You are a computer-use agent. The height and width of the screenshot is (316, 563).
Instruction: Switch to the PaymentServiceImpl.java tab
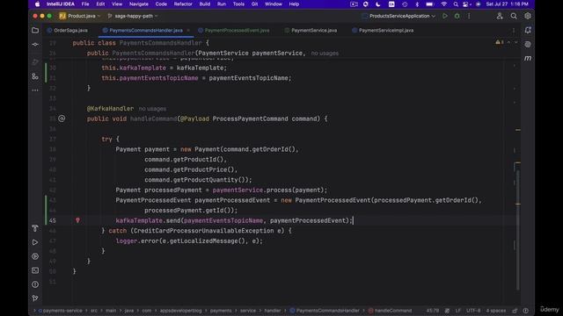click(383, 31)
